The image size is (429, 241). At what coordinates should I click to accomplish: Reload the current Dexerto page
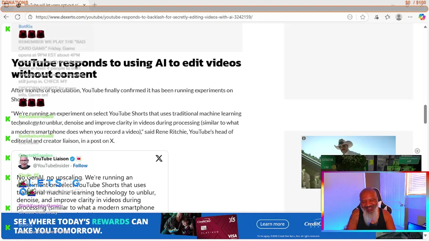pos(17,17)
